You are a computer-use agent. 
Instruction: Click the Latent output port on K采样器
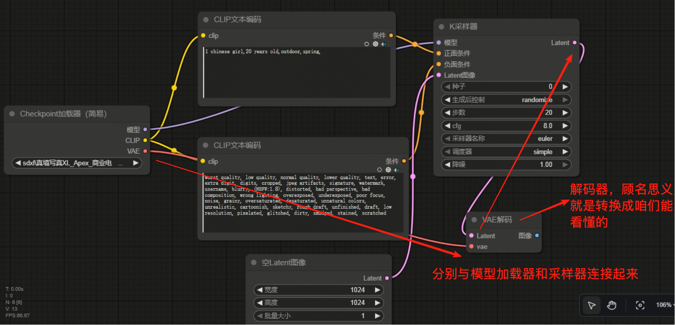click(x=574, y=43)
